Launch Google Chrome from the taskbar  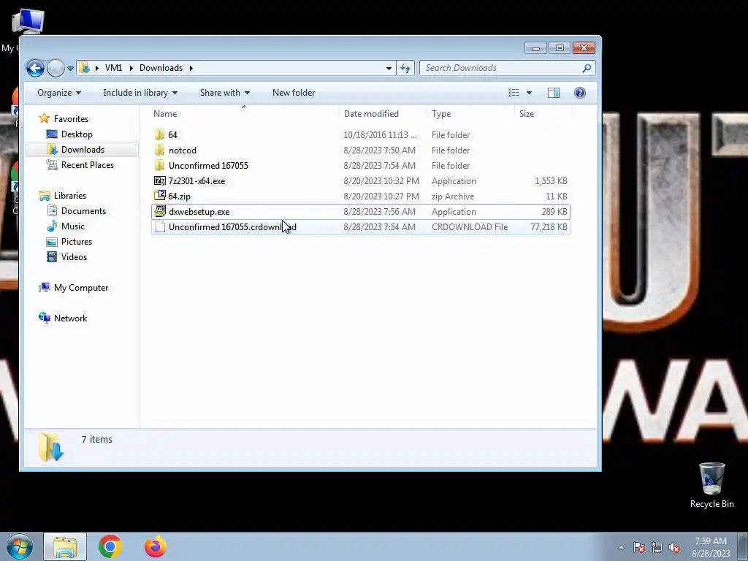point(110,546)
